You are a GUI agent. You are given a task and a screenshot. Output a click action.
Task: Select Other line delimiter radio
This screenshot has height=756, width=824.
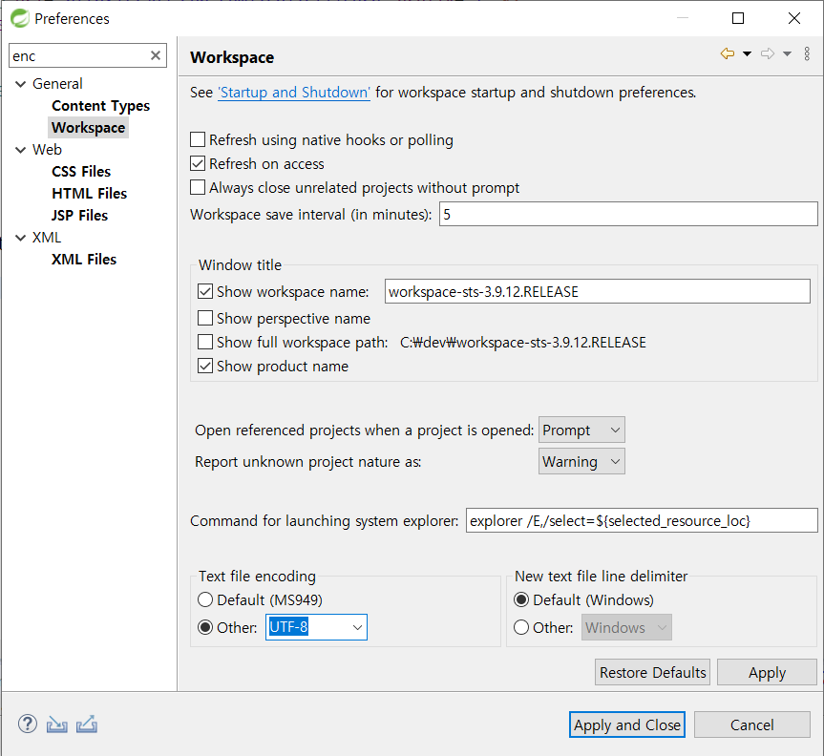pos(520,627)
